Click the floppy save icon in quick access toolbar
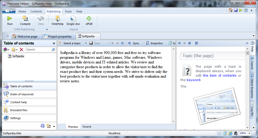Screen dimensions: 258x138 tap(236, 10)
